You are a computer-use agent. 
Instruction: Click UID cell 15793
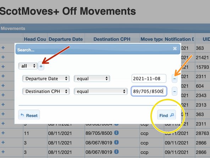click(x=202, y=67)
